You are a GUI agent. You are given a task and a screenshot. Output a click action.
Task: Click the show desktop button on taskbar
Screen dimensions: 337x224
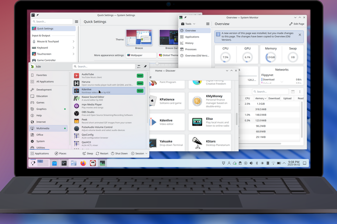click(305, 163)
